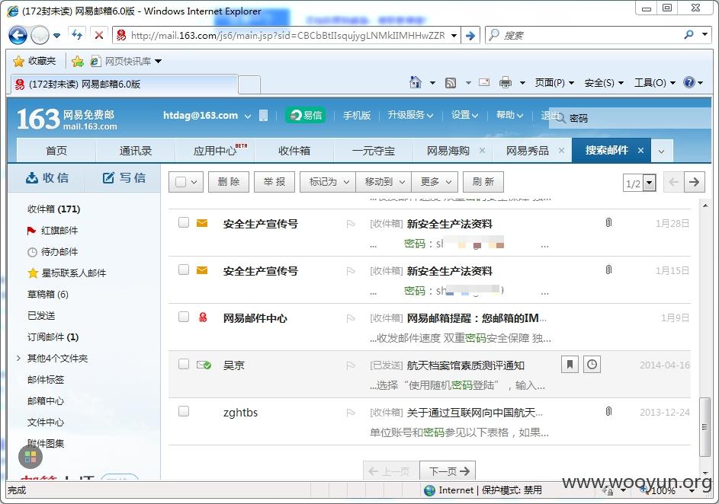Click attachment paperclip on 1月28日 mail
Screen dimensions: 719x504
(608, 223)
